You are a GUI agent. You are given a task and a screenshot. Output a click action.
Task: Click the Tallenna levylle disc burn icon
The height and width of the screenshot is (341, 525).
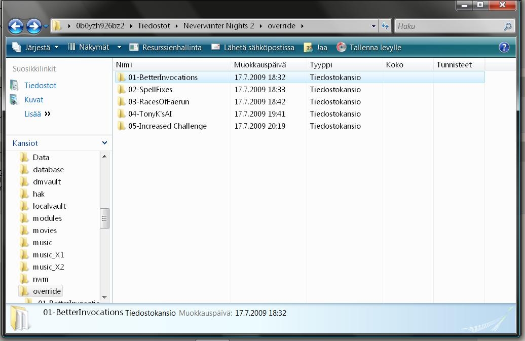coord(342,48)
